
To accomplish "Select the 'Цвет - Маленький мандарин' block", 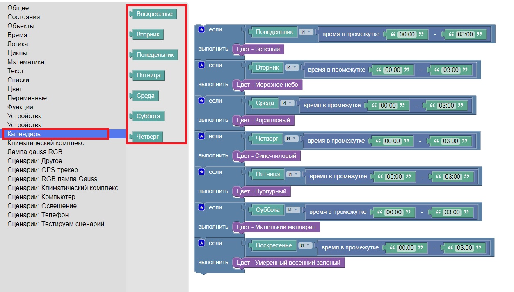I will 276,227.
